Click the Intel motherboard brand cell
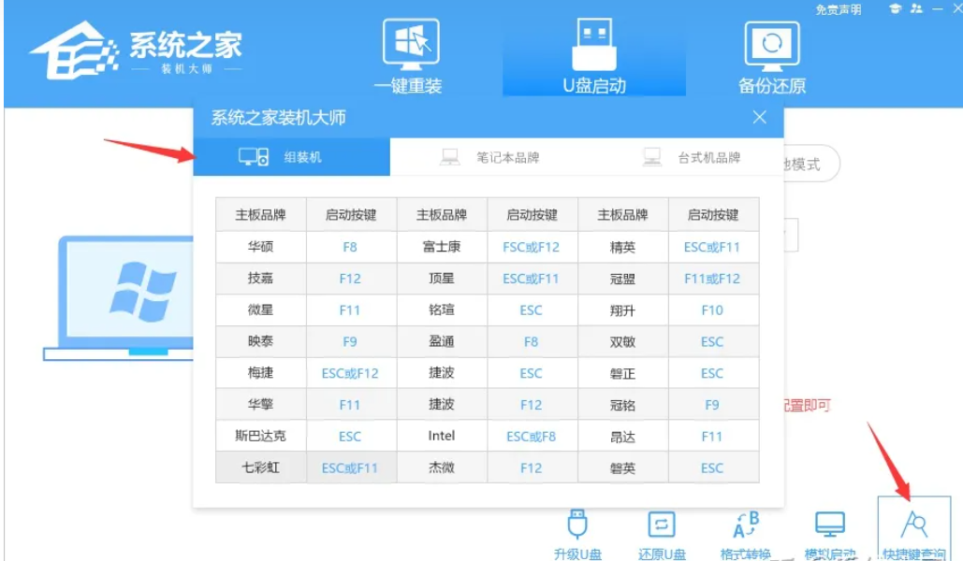This screenshot has width=963, height=561. [x=442, y=436]
